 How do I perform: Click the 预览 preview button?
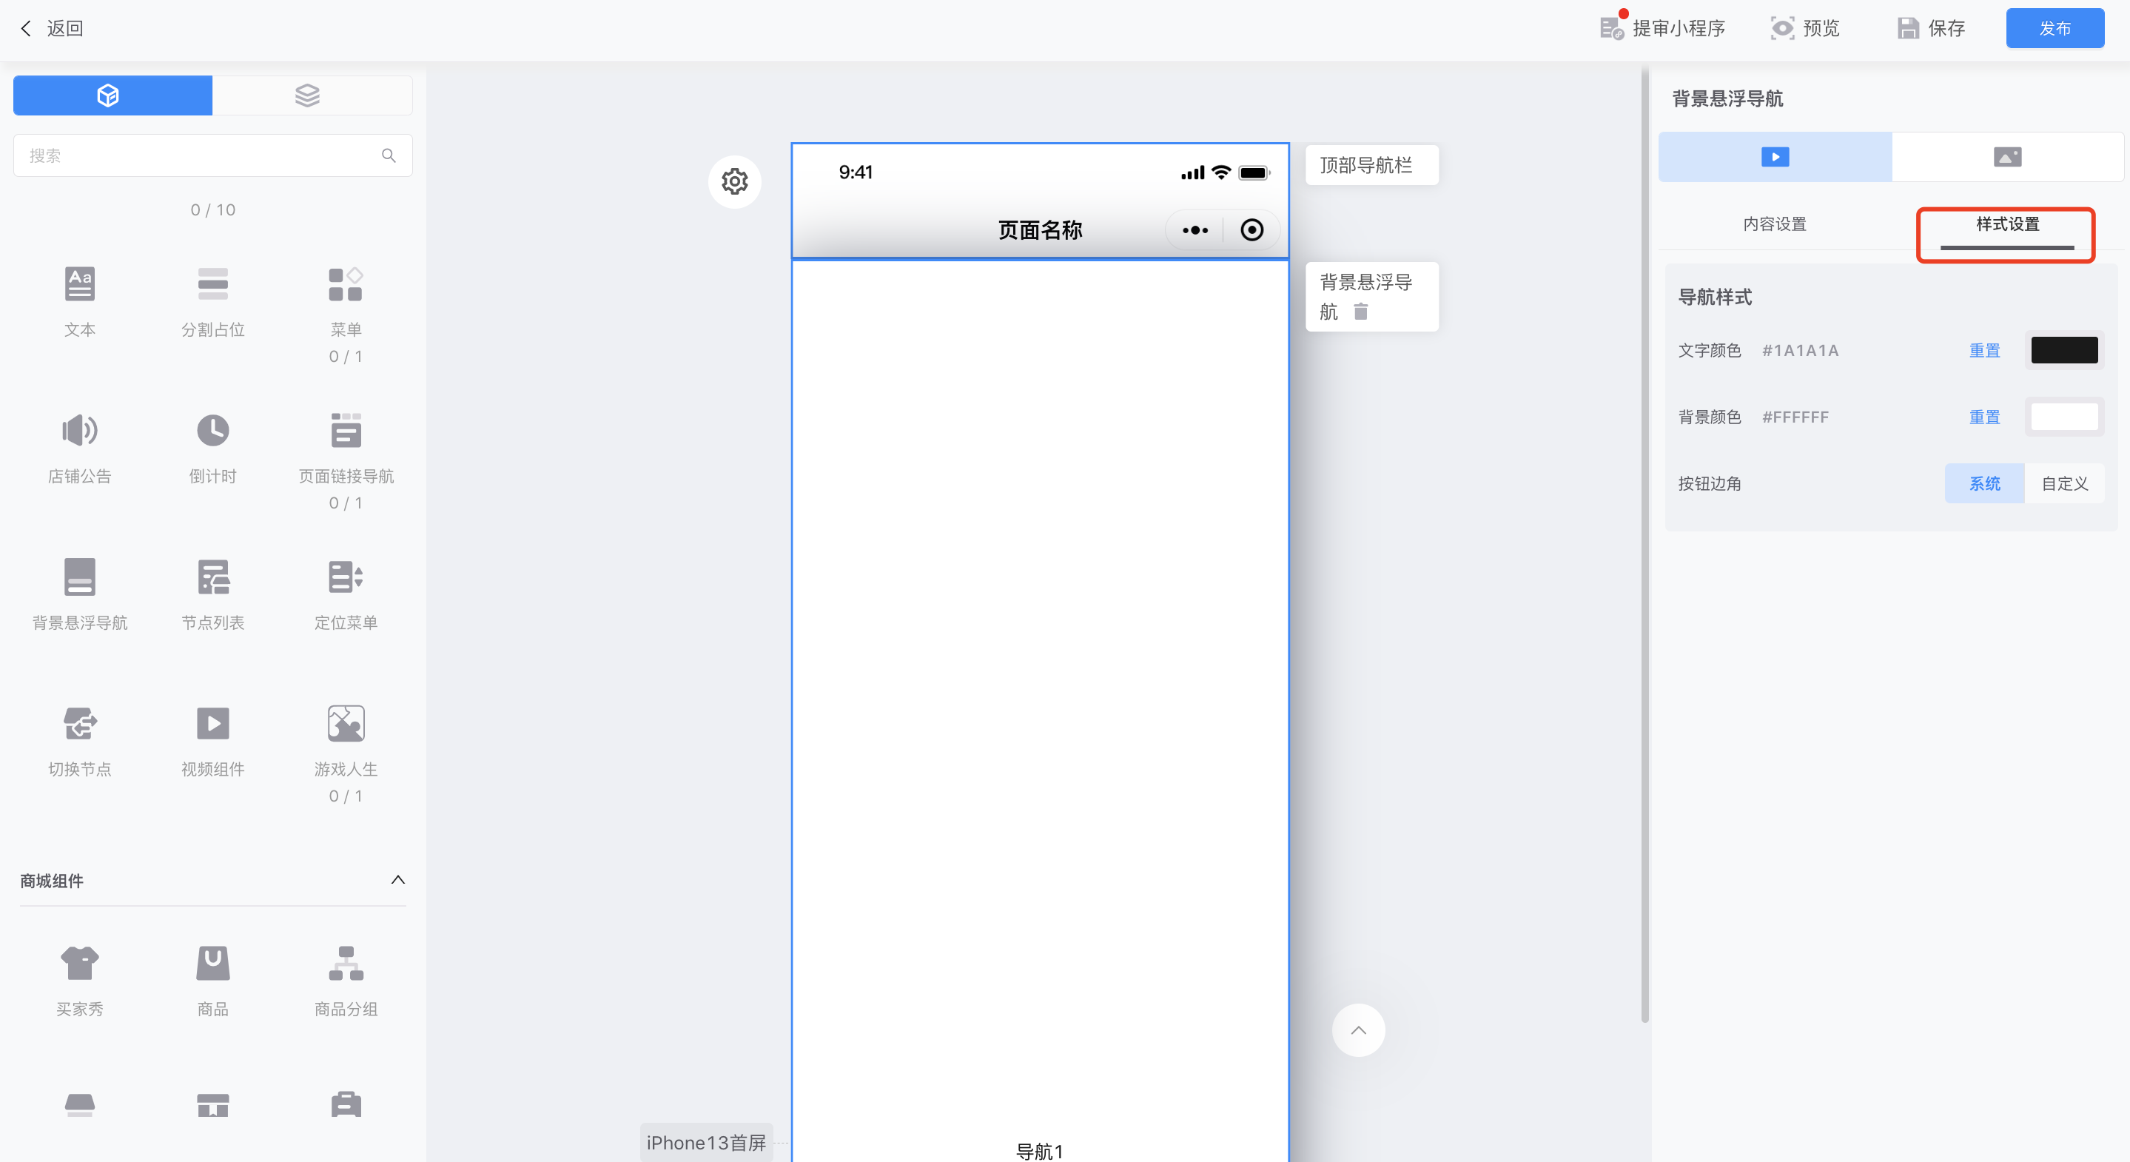(1805, 28)
